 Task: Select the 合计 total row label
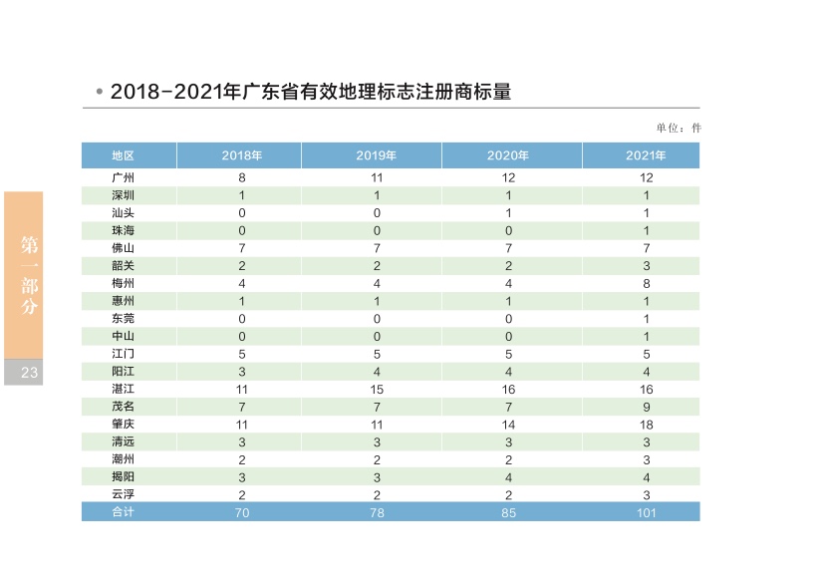123,512
